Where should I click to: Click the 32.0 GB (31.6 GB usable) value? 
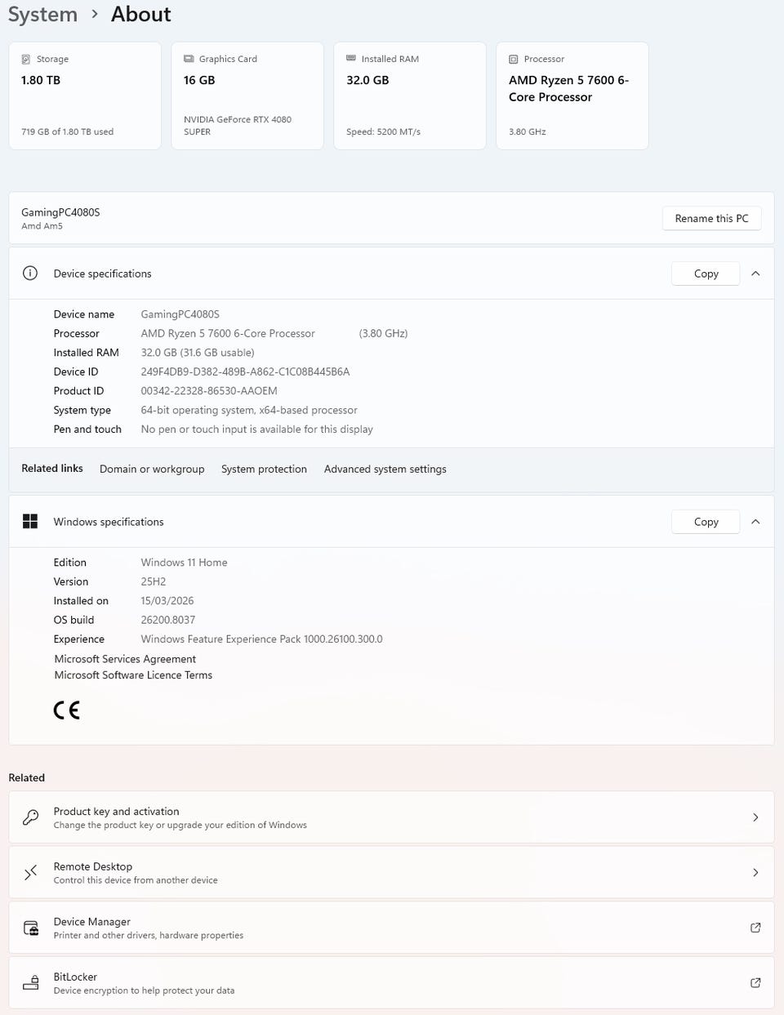[198, 353]
